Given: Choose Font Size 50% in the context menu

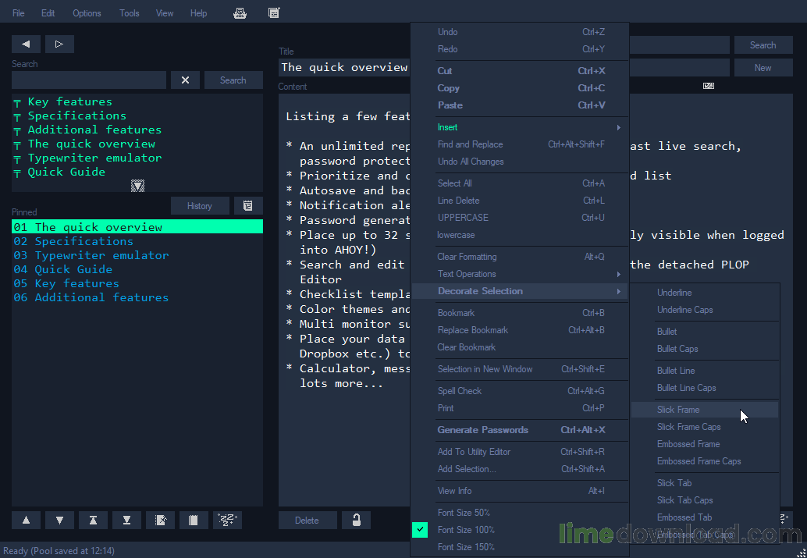Looking at the screenshot, I should [x=520, y=513].
